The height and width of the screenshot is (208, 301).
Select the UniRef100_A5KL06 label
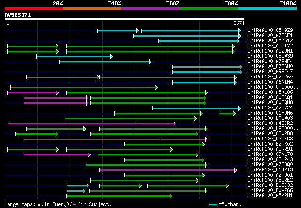[270, 92]
